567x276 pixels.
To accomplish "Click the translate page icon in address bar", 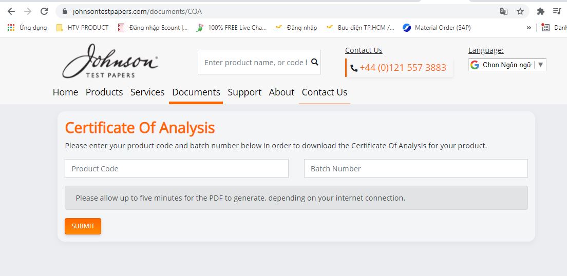I will pyautogui.click(x=504, y=11).
